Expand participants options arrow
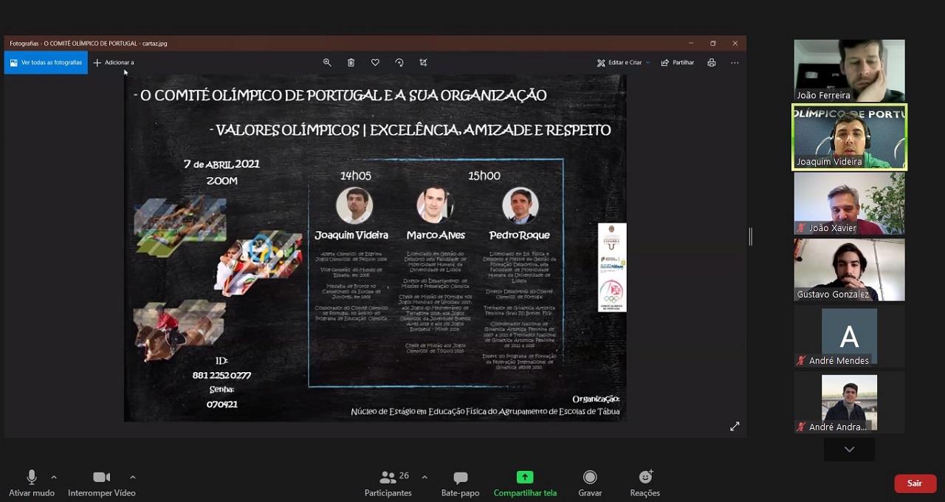 coord(425,478)
